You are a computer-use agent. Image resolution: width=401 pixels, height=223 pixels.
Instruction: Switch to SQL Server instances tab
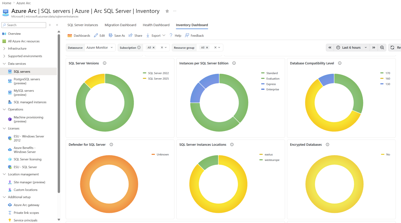(83, 25)
